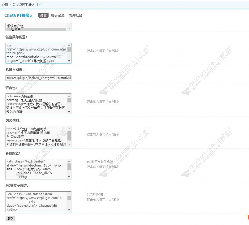Select 系统用户组 in the user group list
Image resolution: width=249 pixels, height=225 pixels.
[15, 26]
